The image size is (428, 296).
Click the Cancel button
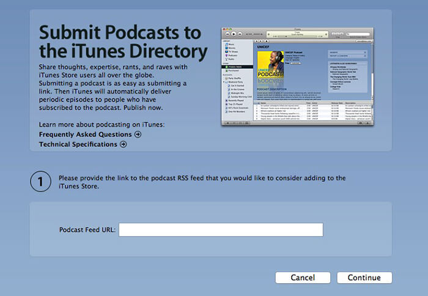click(303, 278)
